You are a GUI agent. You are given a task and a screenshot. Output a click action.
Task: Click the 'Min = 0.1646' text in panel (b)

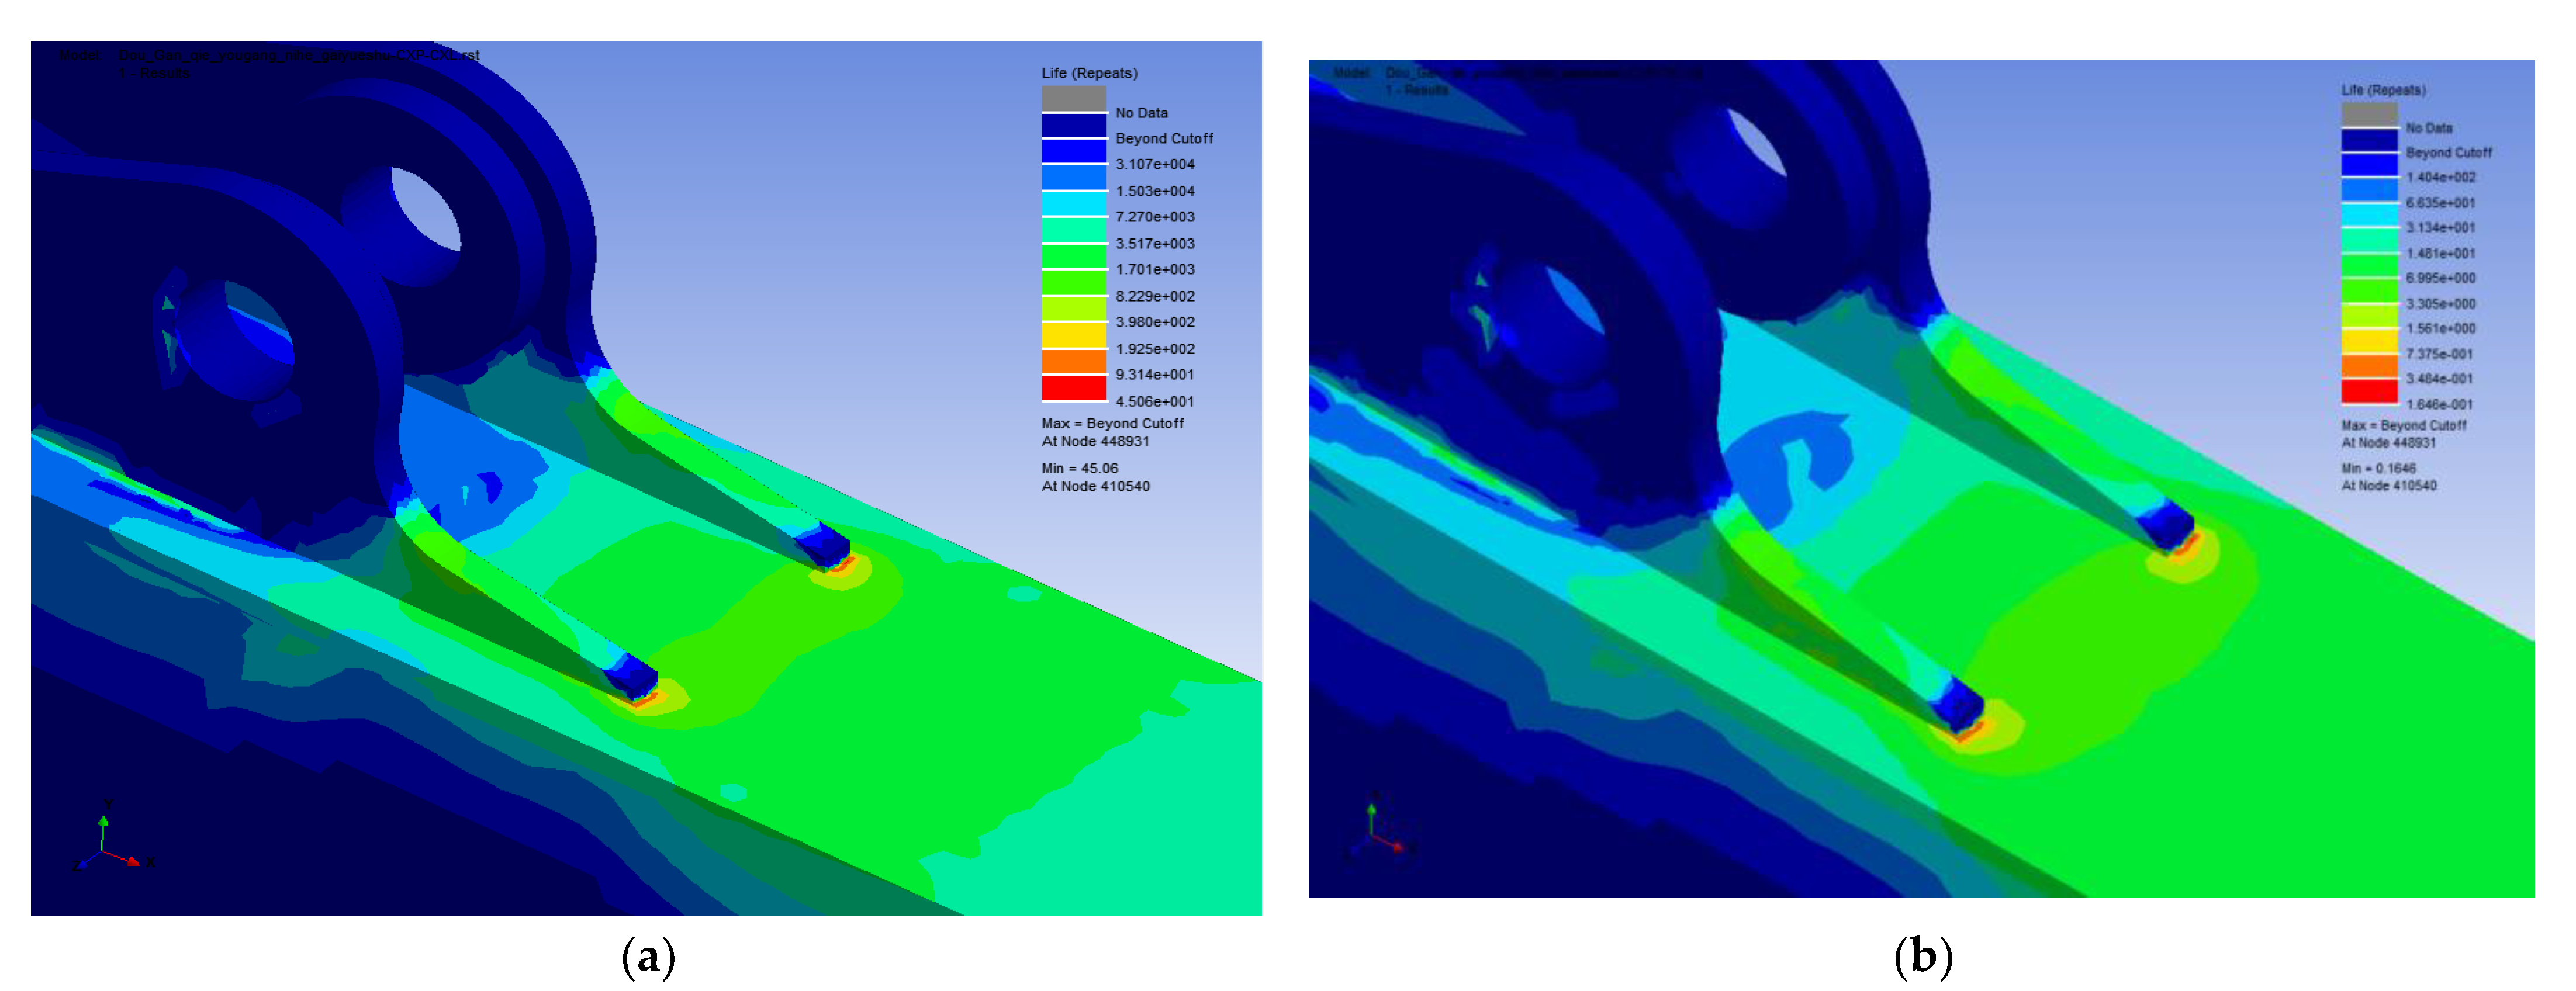[x=2378, y=468]
